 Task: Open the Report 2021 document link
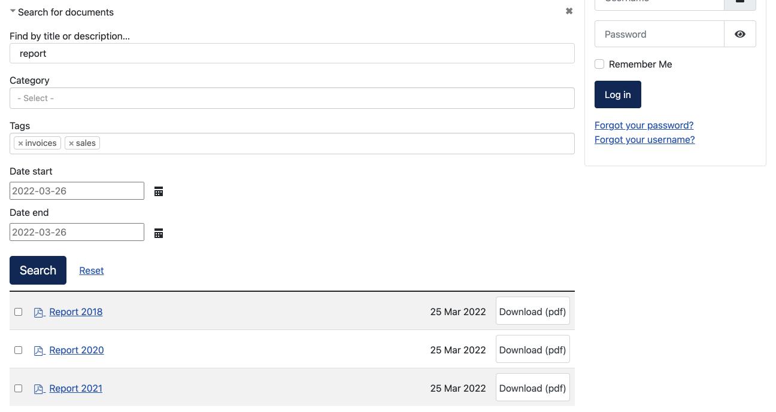76,388
